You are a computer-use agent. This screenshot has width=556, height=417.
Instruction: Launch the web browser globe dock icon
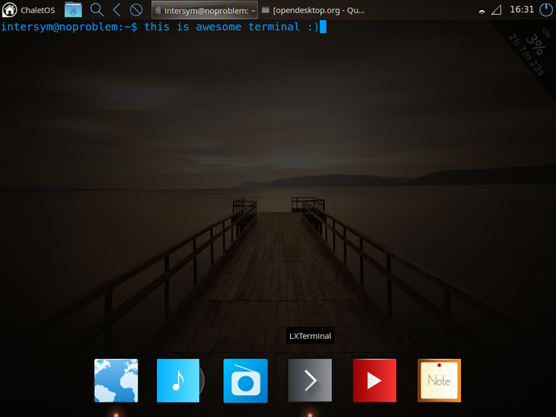[x=116, y=381]
